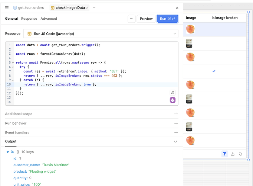Select the checkImagesData tab
This screenshot has width=253, height=186.
click(70, 8)
